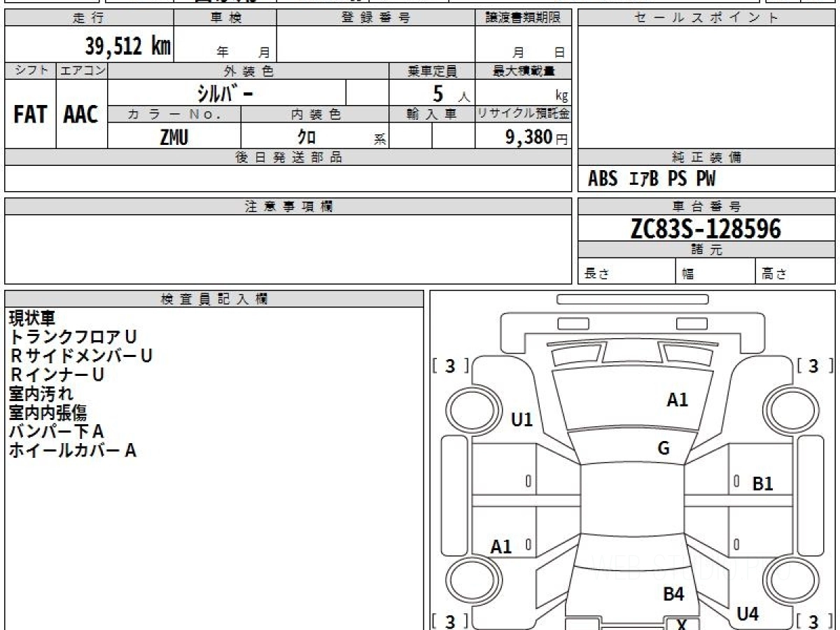Click the 高さ dimension label
Screen dimensions: 840x630
[775, 274]
